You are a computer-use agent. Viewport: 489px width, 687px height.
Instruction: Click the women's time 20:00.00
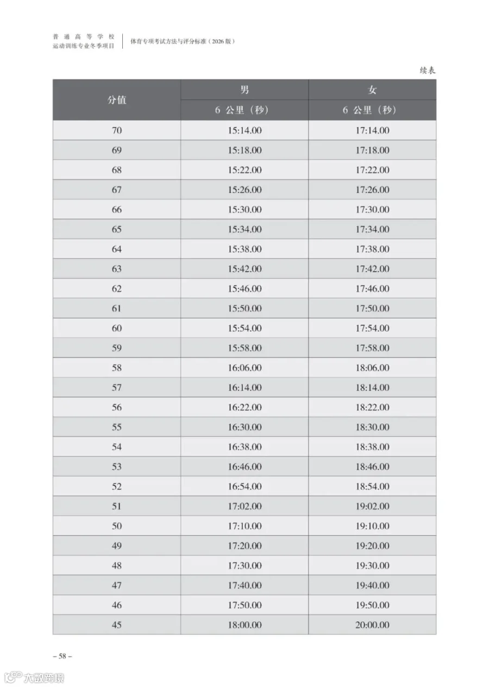[372, 625]
